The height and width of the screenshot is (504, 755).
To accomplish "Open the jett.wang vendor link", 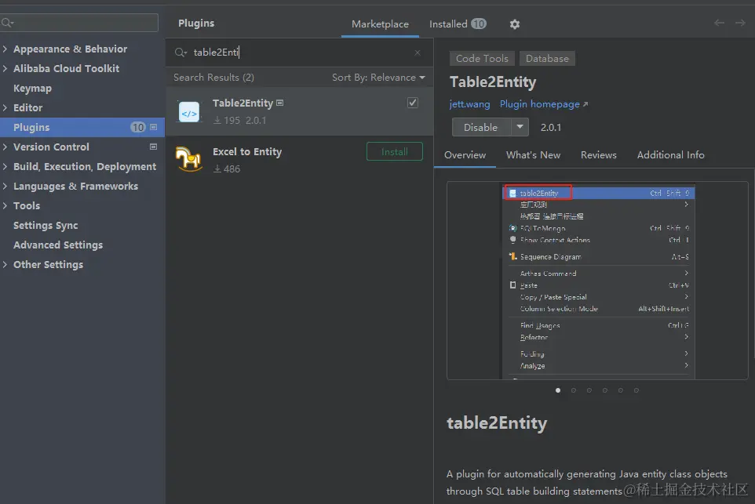I will pyautogui.click(x=469, y=104).
